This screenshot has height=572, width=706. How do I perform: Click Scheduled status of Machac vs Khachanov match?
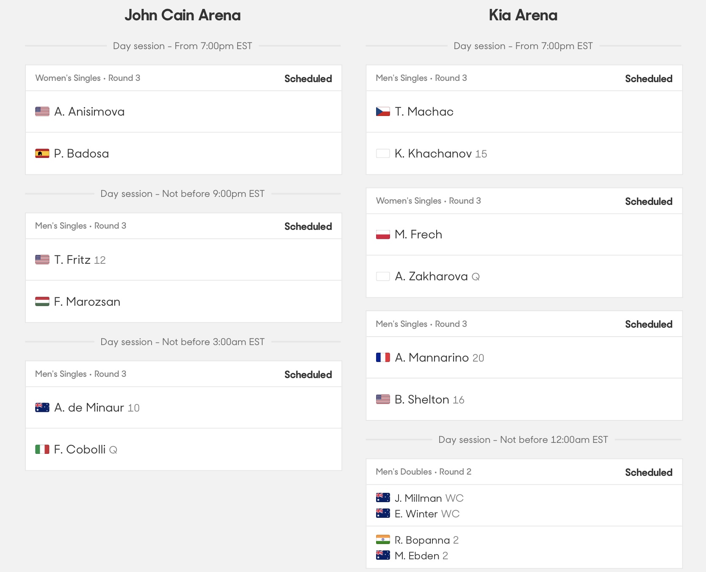[x=648, y=78]
